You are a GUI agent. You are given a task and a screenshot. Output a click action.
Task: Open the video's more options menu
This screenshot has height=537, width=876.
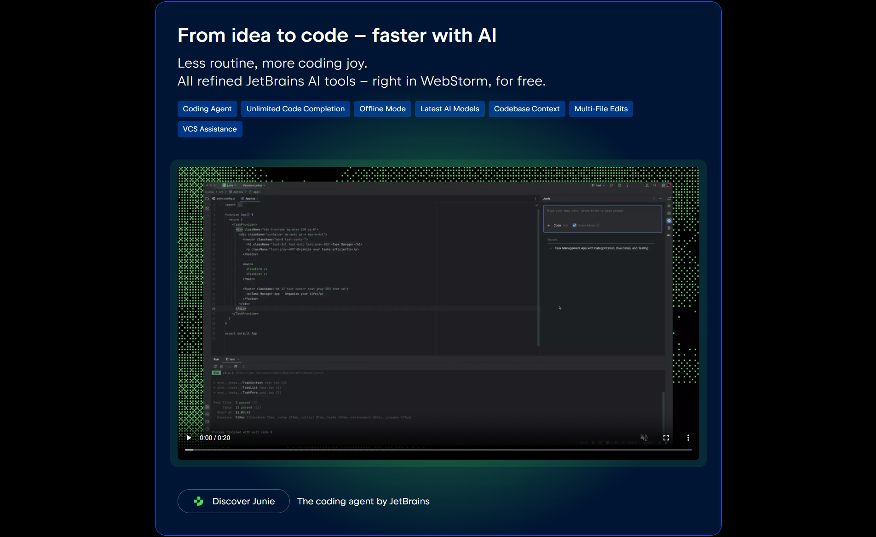(x=688, y=438)
